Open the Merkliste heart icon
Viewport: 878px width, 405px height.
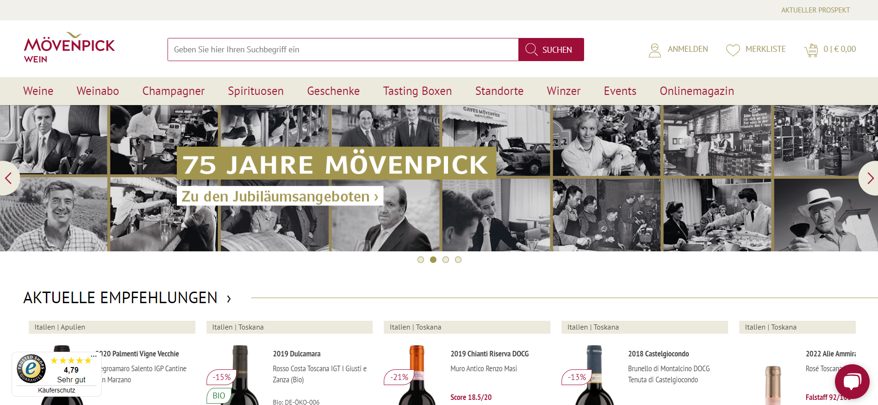[733, 50]
